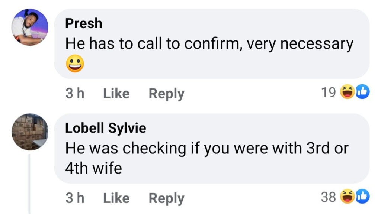
Task: Click the "3rd or 4th wife" comment text
Action: click(206, 149)
